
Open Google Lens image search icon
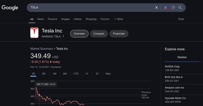pos(173,8)
